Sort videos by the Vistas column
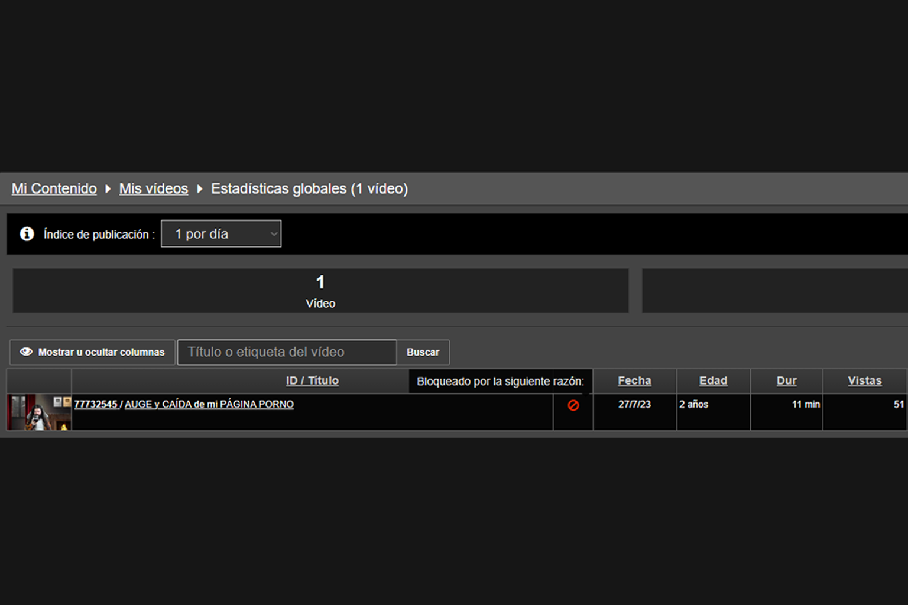The height and width of the screenshot is (605, 908). point(864,381)
